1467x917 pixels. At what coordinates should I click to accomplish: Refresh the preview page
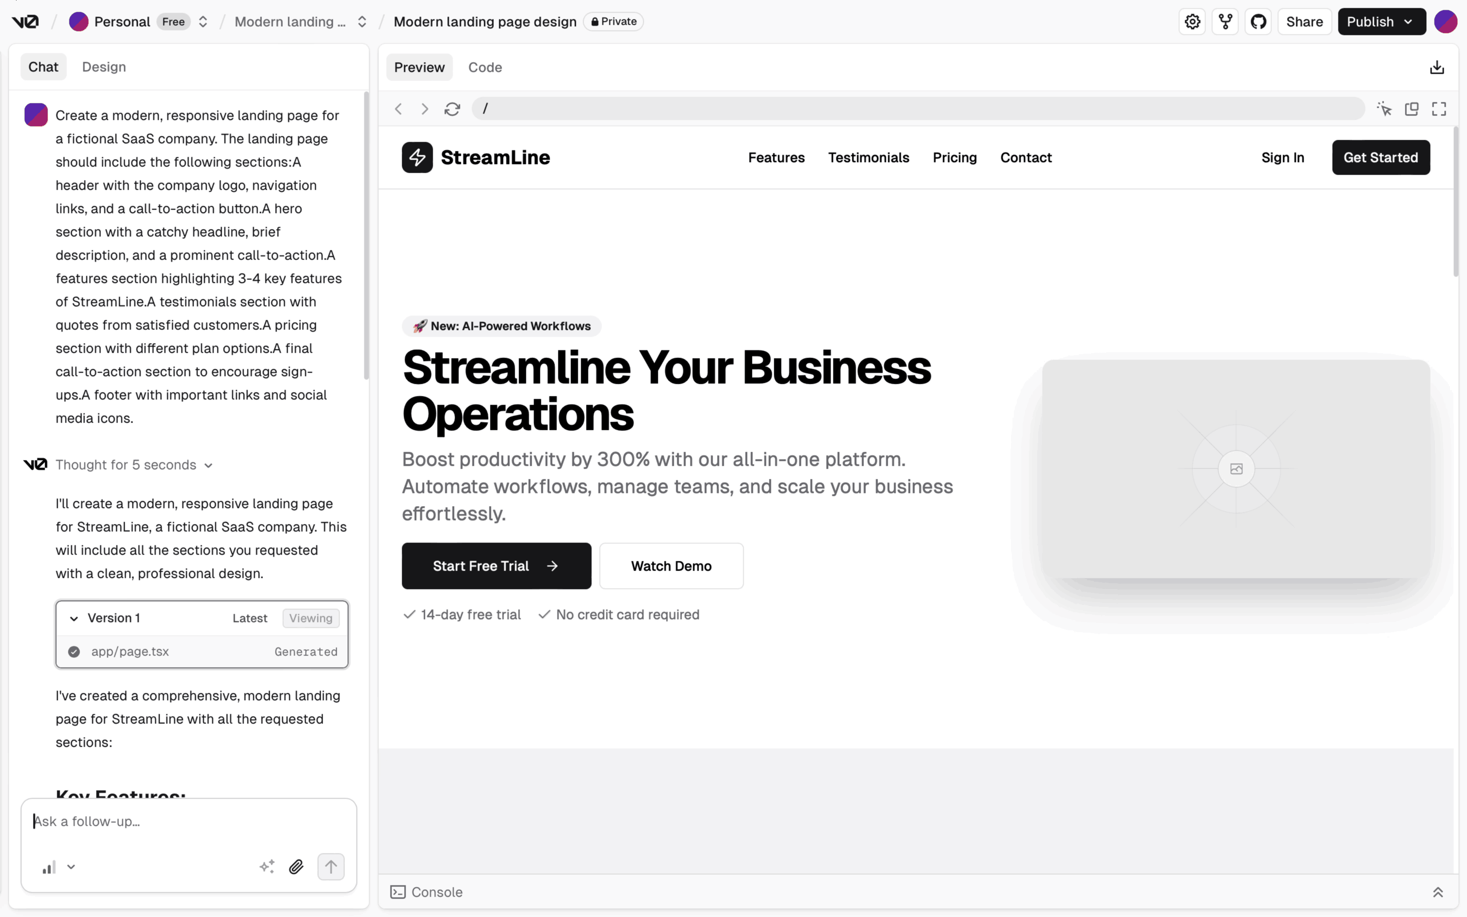(x=452, y=109)
